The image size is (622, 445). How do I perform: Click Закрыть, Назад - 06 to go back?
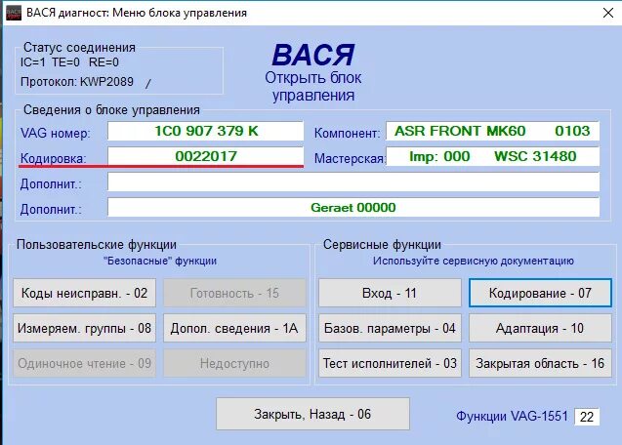312,414
